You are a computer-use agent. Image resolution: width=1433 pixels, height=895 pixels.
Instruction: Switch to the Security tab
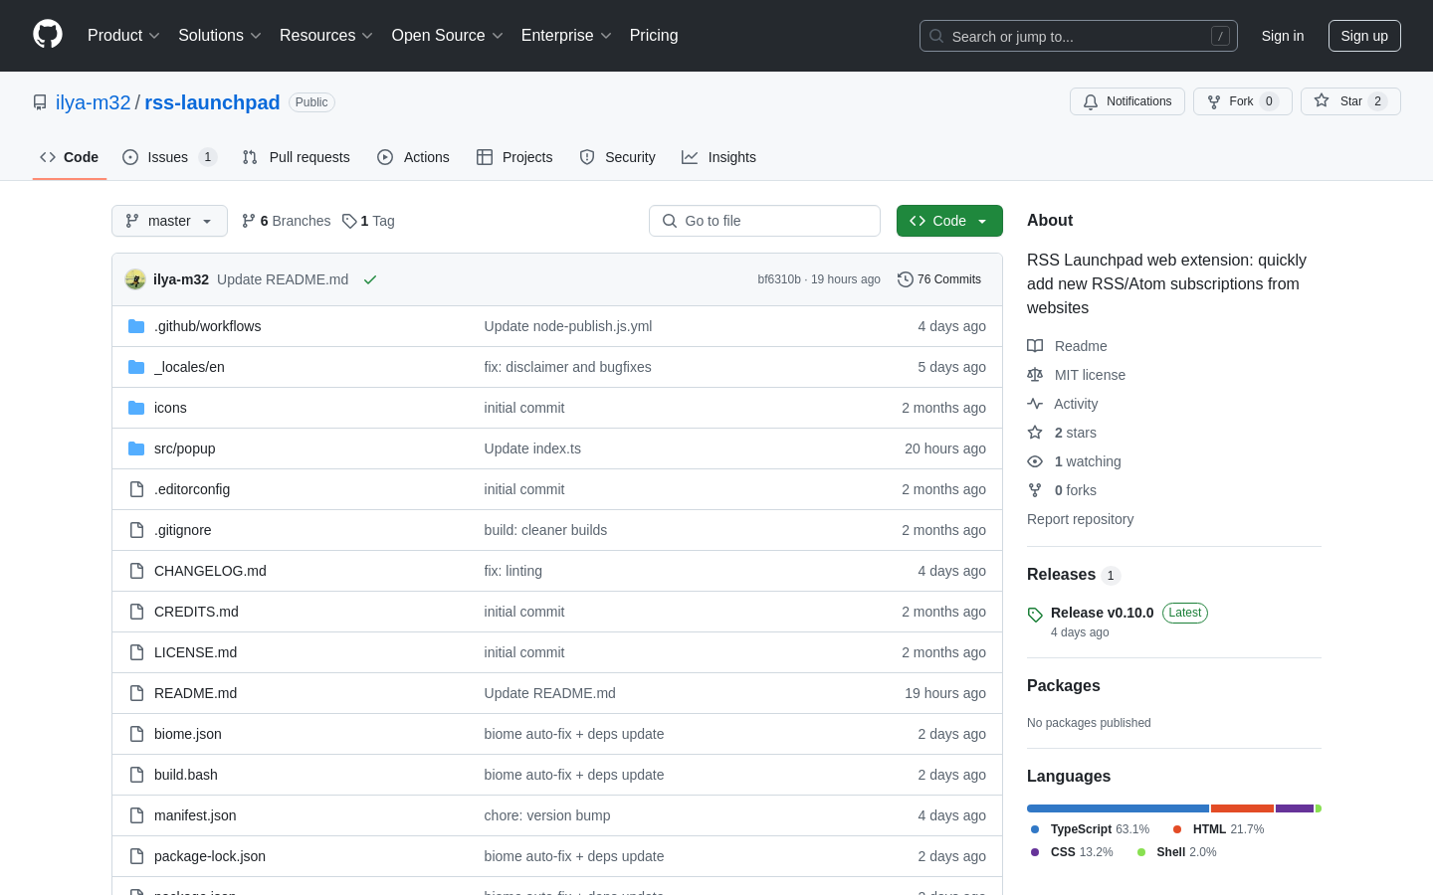[618, 157]
